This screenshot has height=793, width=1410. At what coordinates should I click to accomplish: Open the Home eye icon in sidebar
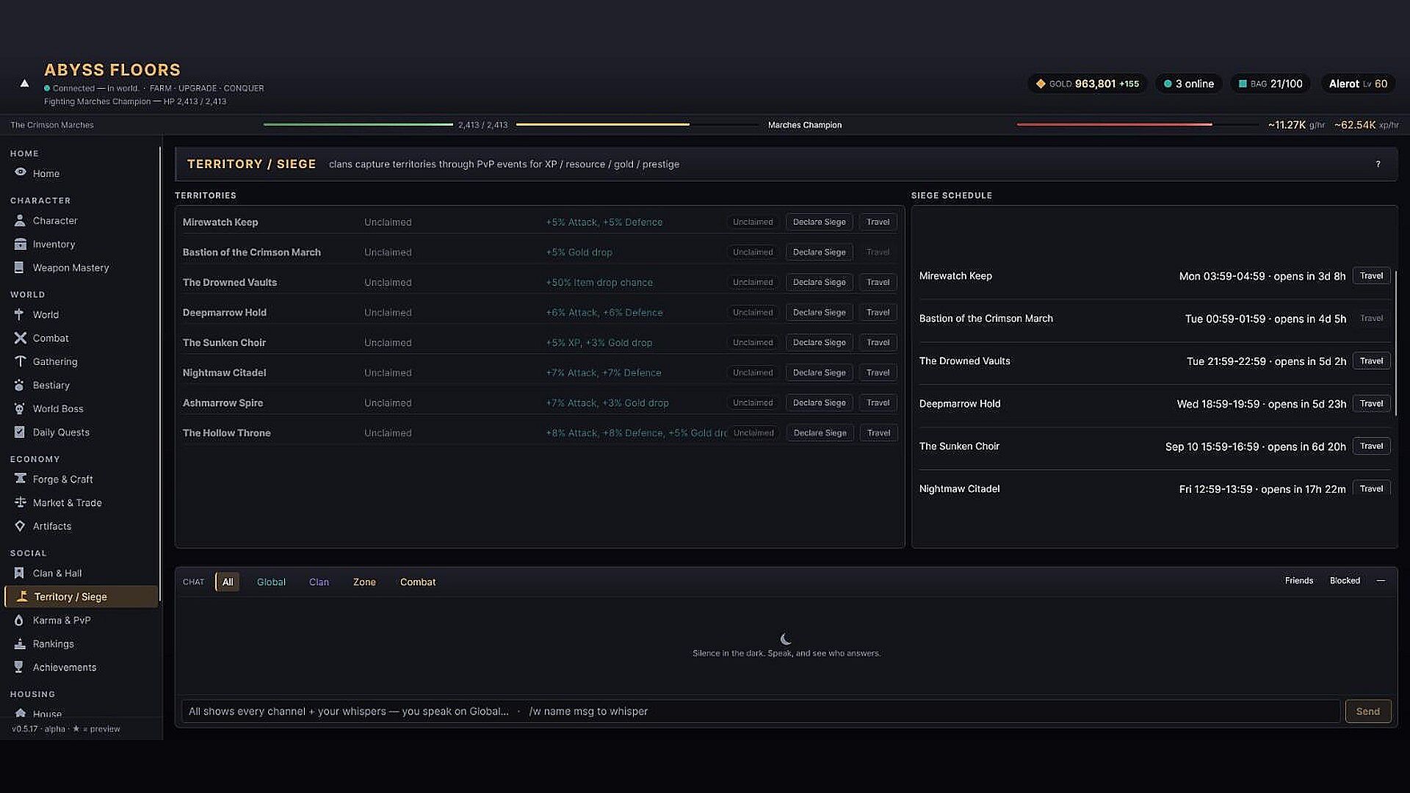[x=20, y=173]
